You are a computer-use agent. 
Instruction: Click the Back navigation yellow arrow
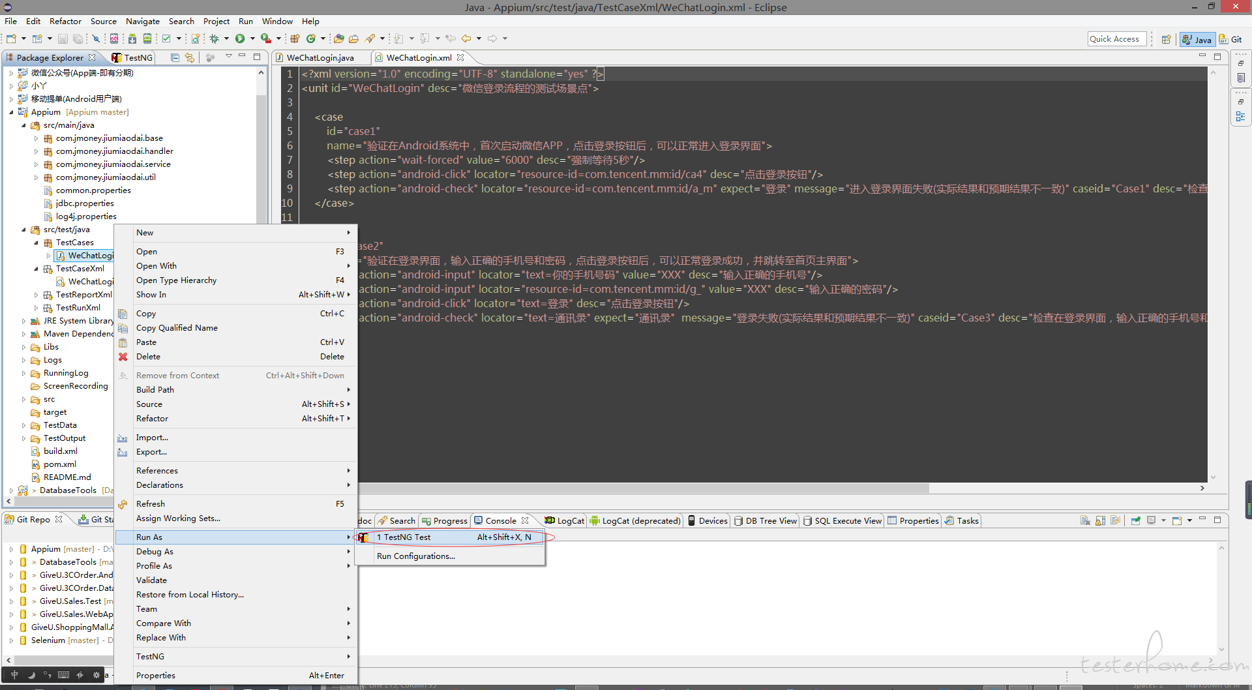coord(466,38)
